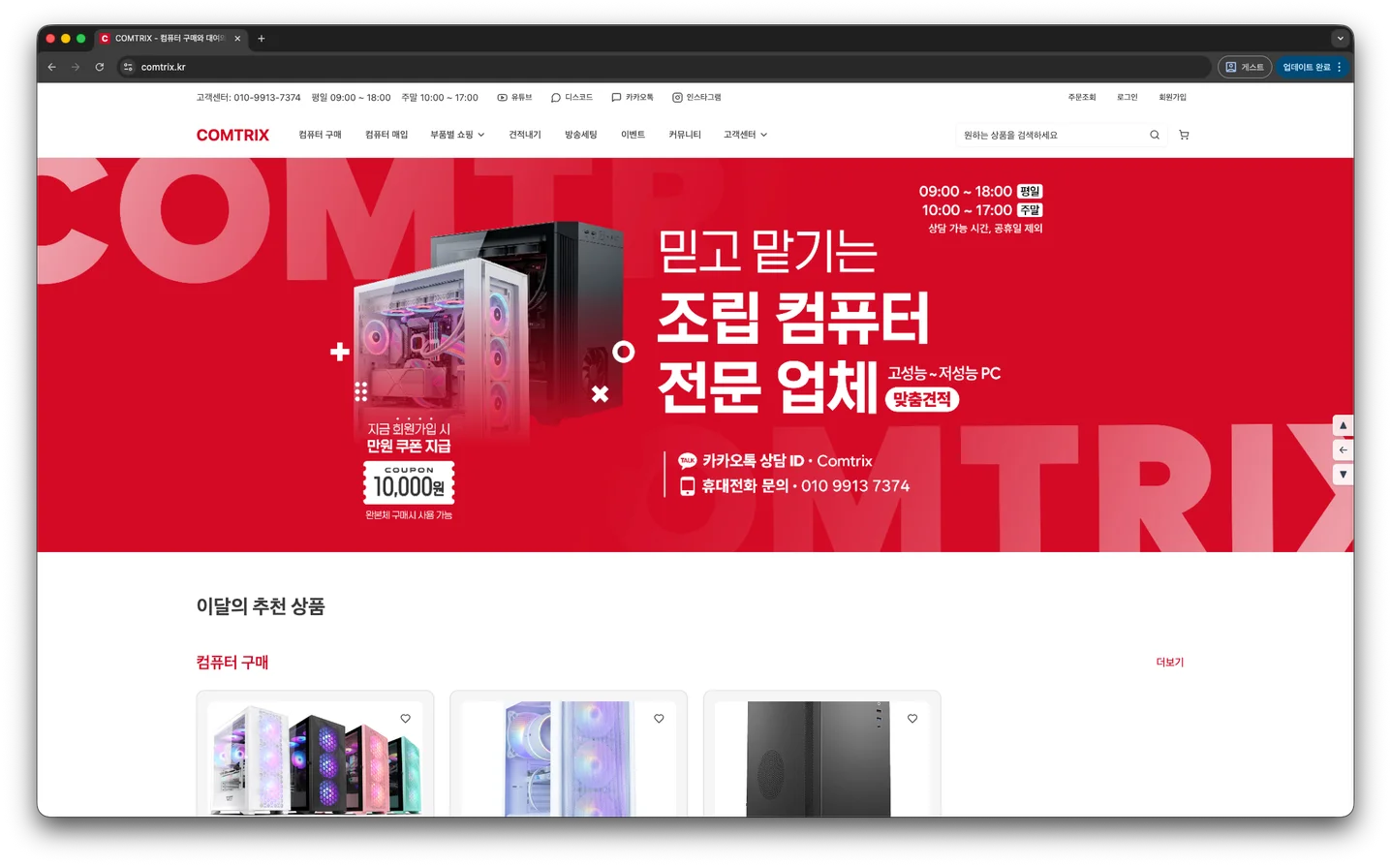The height and width of the screenshot is (866, 1391).
Task: Click the site info icon in address bar
Action: [128, 67]
